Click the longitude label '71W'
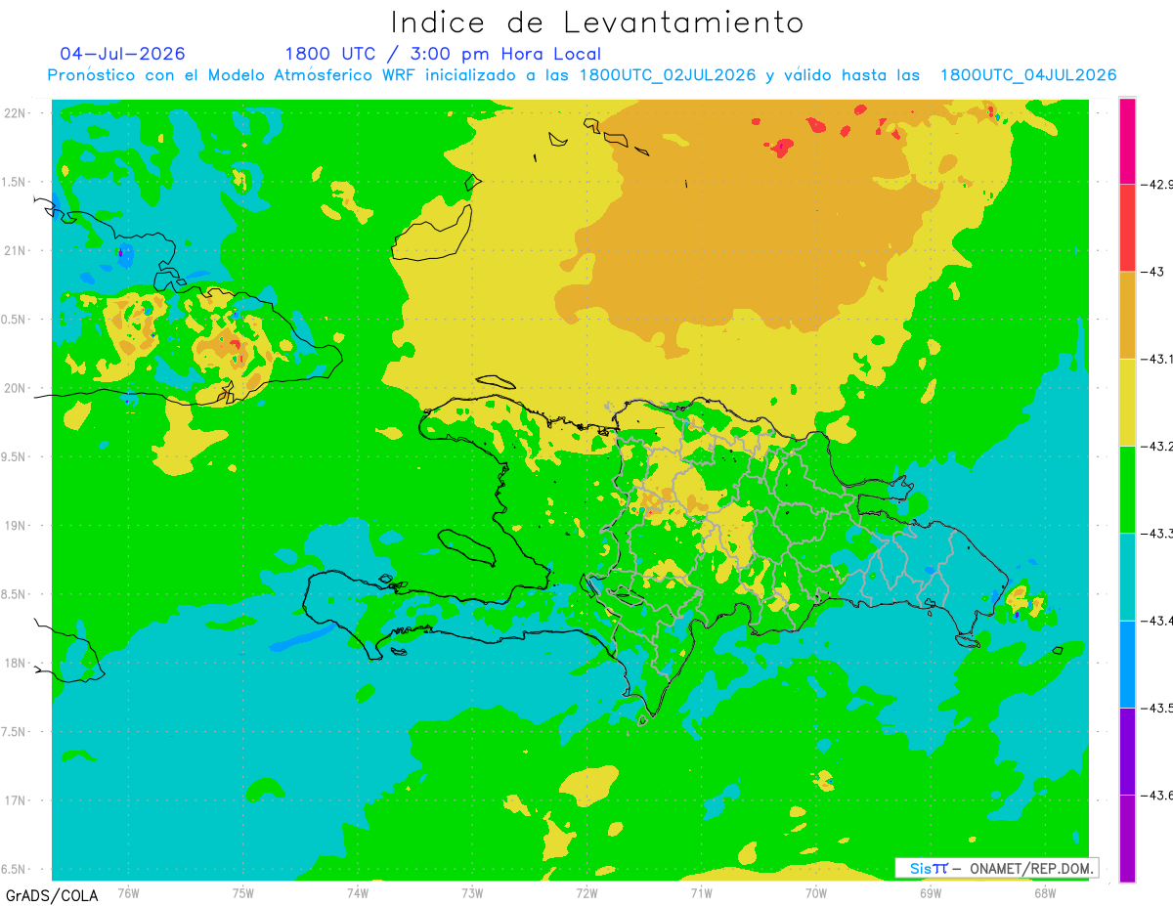The image size is (1173, 906). pos(701,893)
